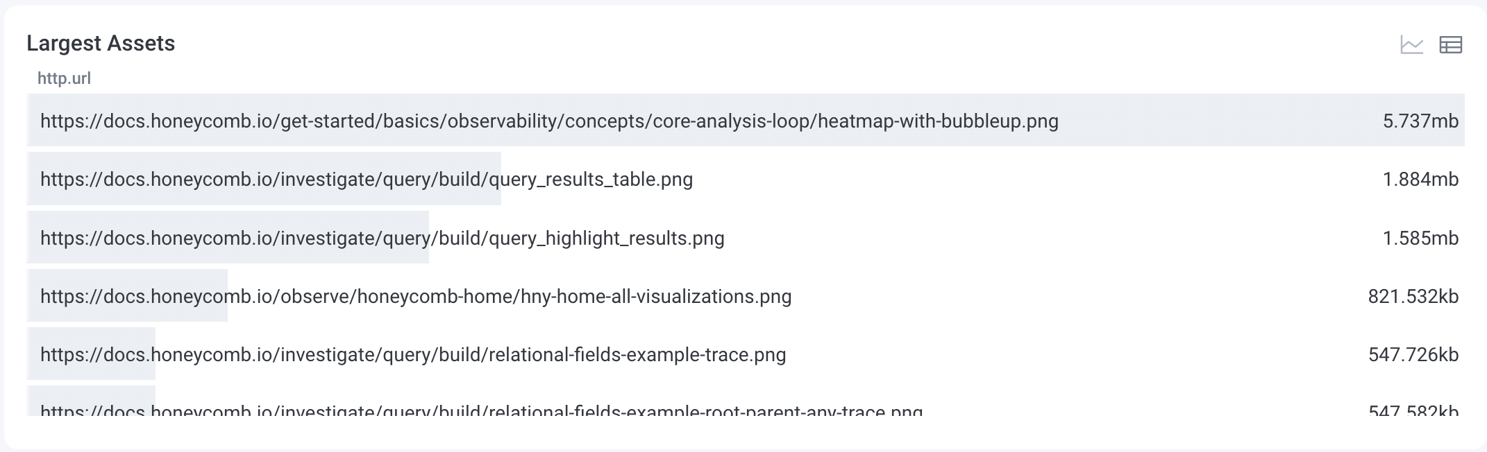The image size is (1487, 452).
Task: Click the http.url column header
Action: tap(64, 78)
